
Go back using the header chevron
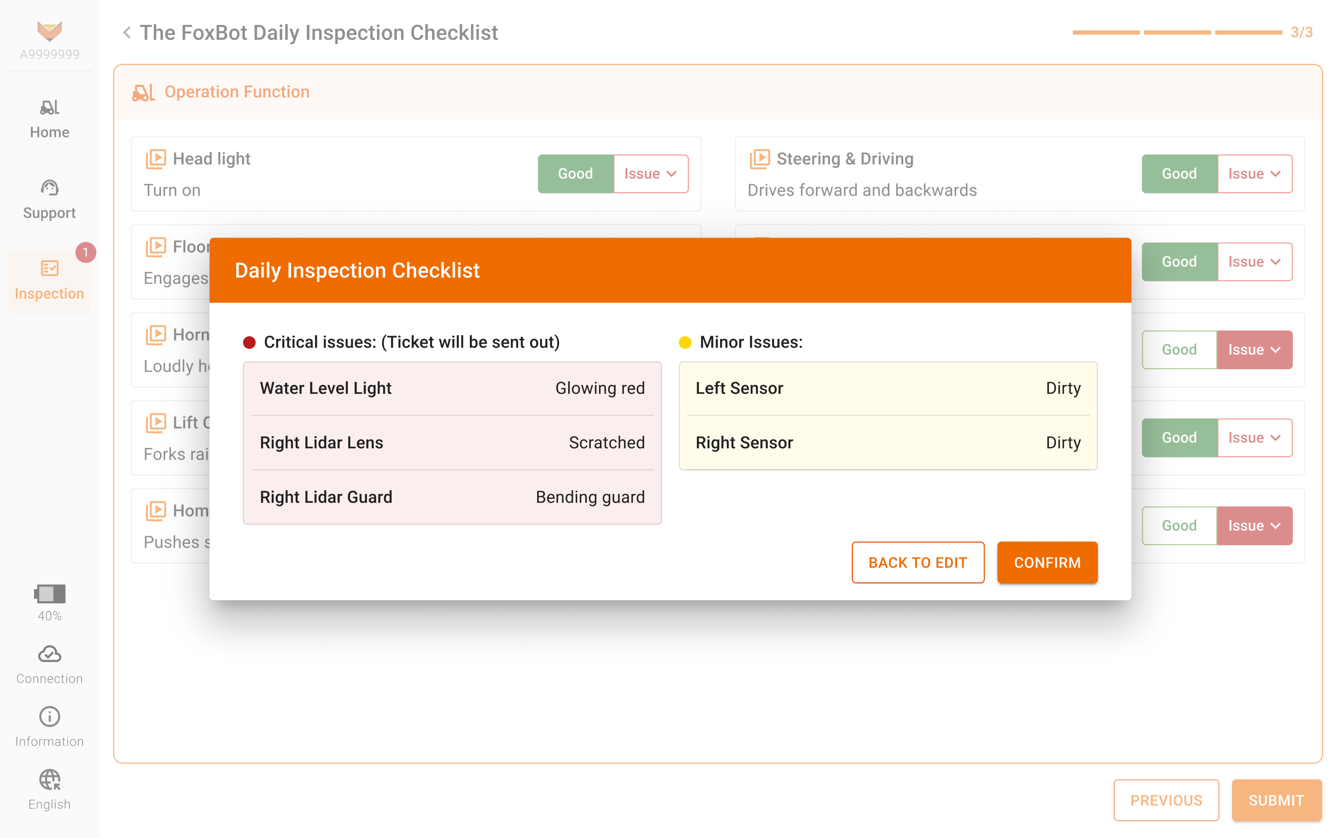(127, 33)
